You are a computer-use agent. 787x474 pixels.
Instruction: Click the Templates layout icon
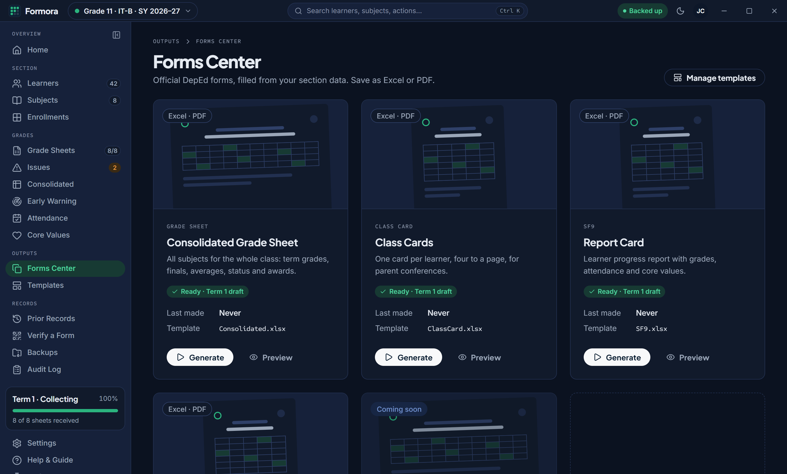(x=17, y=285)
